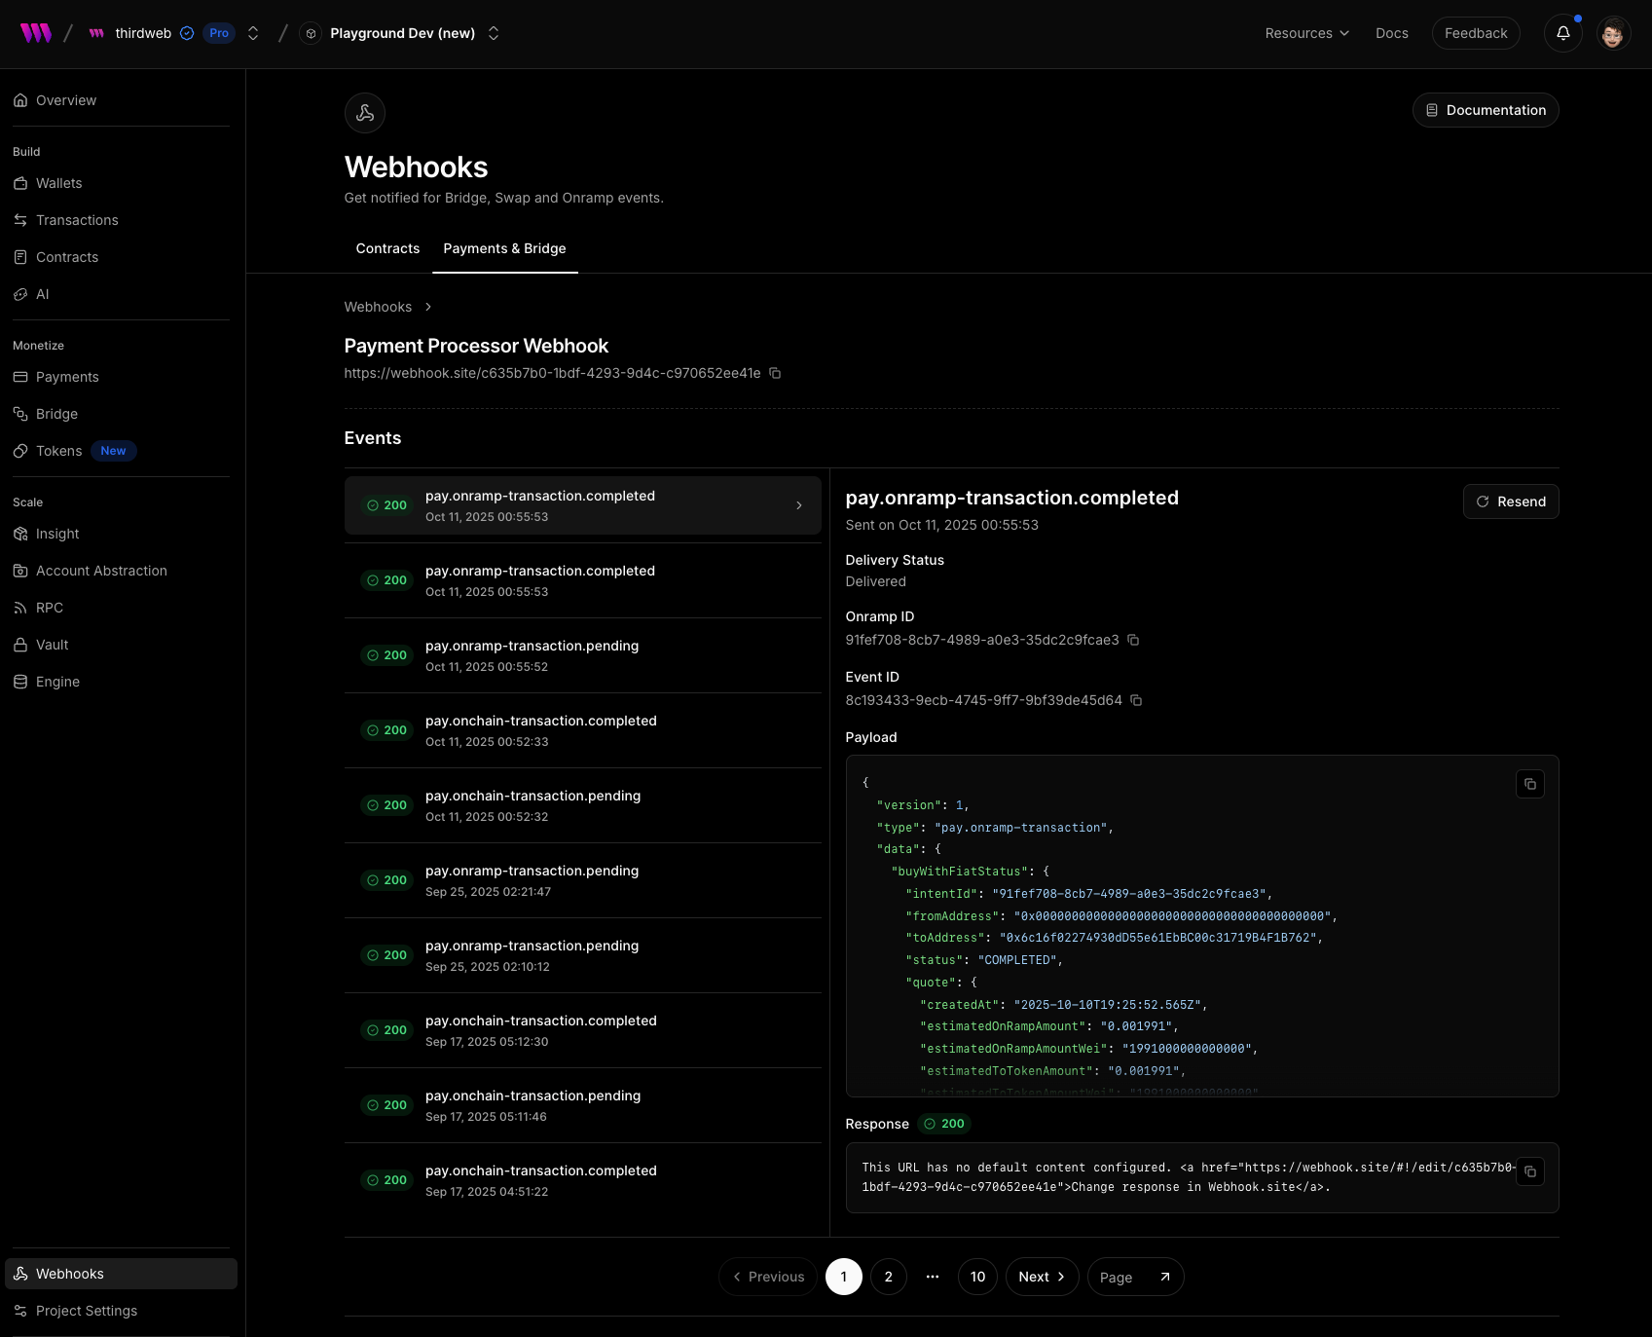
Task: Resend the selected webhook event
Action: click(1510, 501)
